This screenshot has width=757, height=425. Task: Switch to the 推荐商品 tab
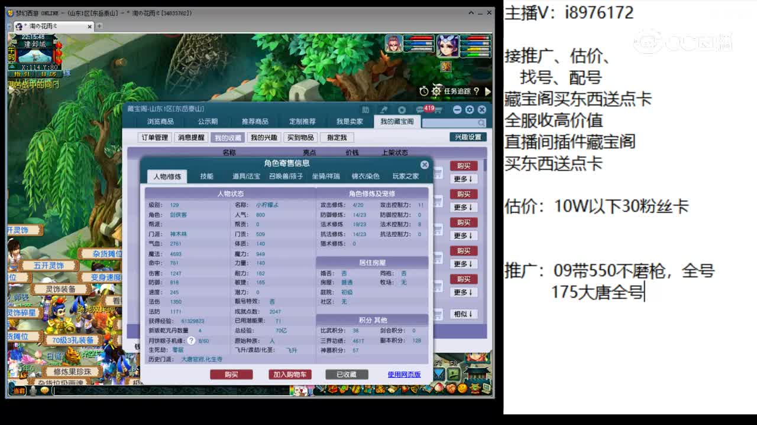click(x=255, y=122)
